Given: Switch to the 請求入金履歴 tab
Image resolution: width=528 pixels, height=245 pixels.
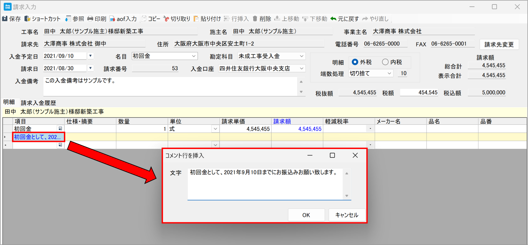Looking at the screenshot, I should pyautogui.click(x=38, y=103).
